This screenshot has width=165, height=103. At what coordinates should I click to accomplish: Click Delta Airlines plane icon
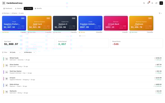click(x=6, y=85)
